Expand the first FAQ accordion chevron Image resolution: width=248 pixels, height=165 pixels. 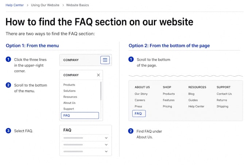[x=106, y=138]
